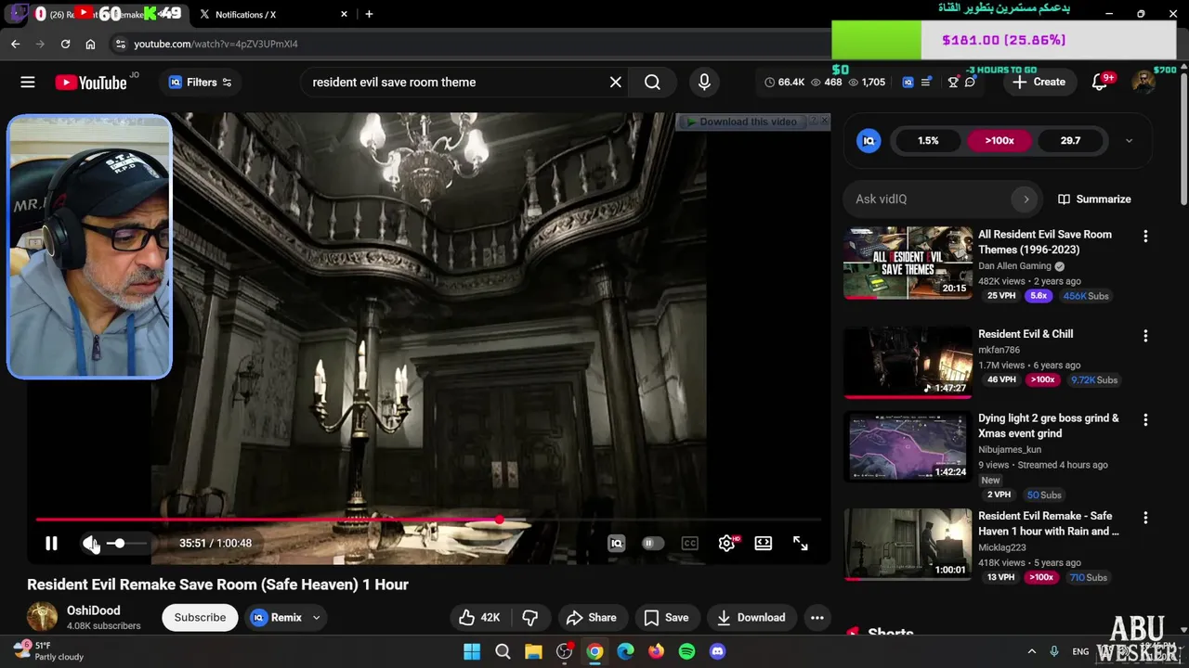Expand the Remix dropdown arrow
Image resolution: width=1189 pixels, height=668 pixels.
coord(316,617)
